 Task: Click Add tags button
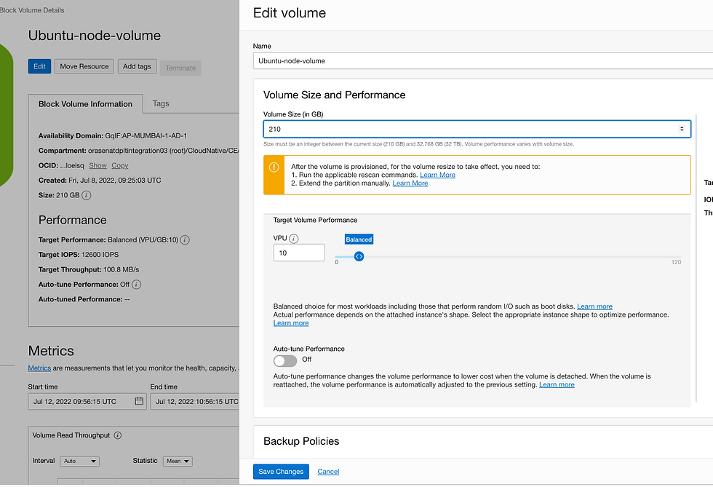pos(137,66)
